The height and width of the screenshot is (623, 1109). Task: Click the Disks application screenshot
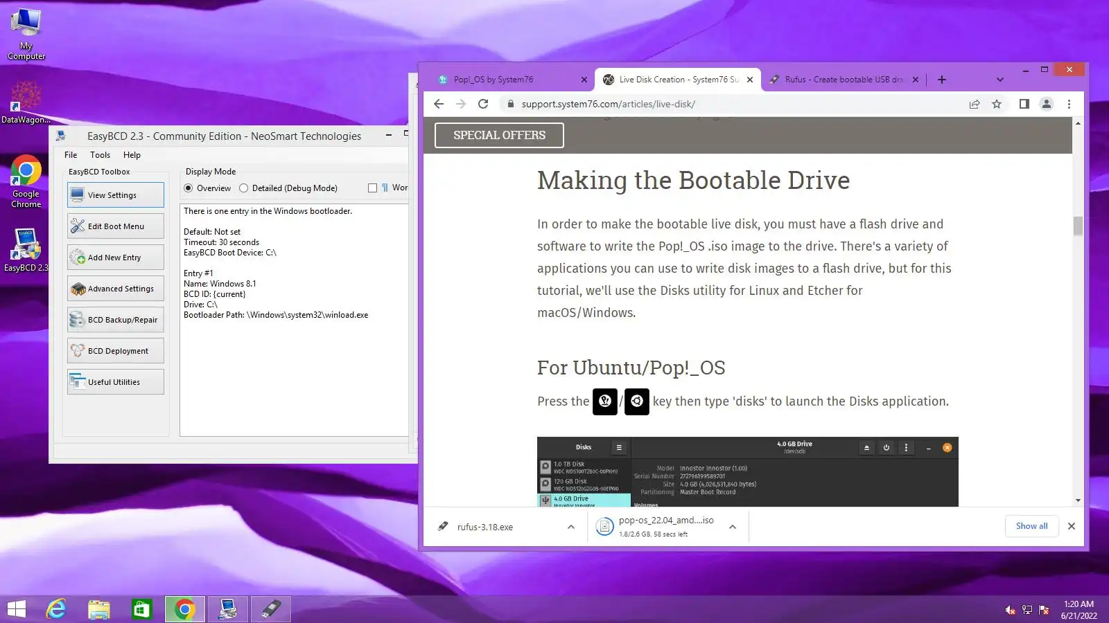point(747,471)
